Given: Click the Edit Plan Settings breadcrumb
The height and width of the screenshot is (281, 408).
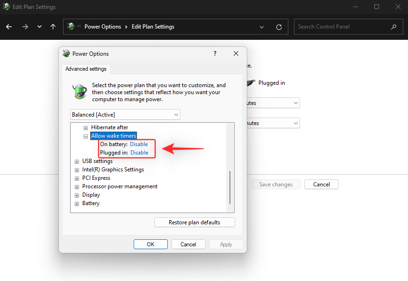Looking at the screenshot, I should (x=153, y=27).
